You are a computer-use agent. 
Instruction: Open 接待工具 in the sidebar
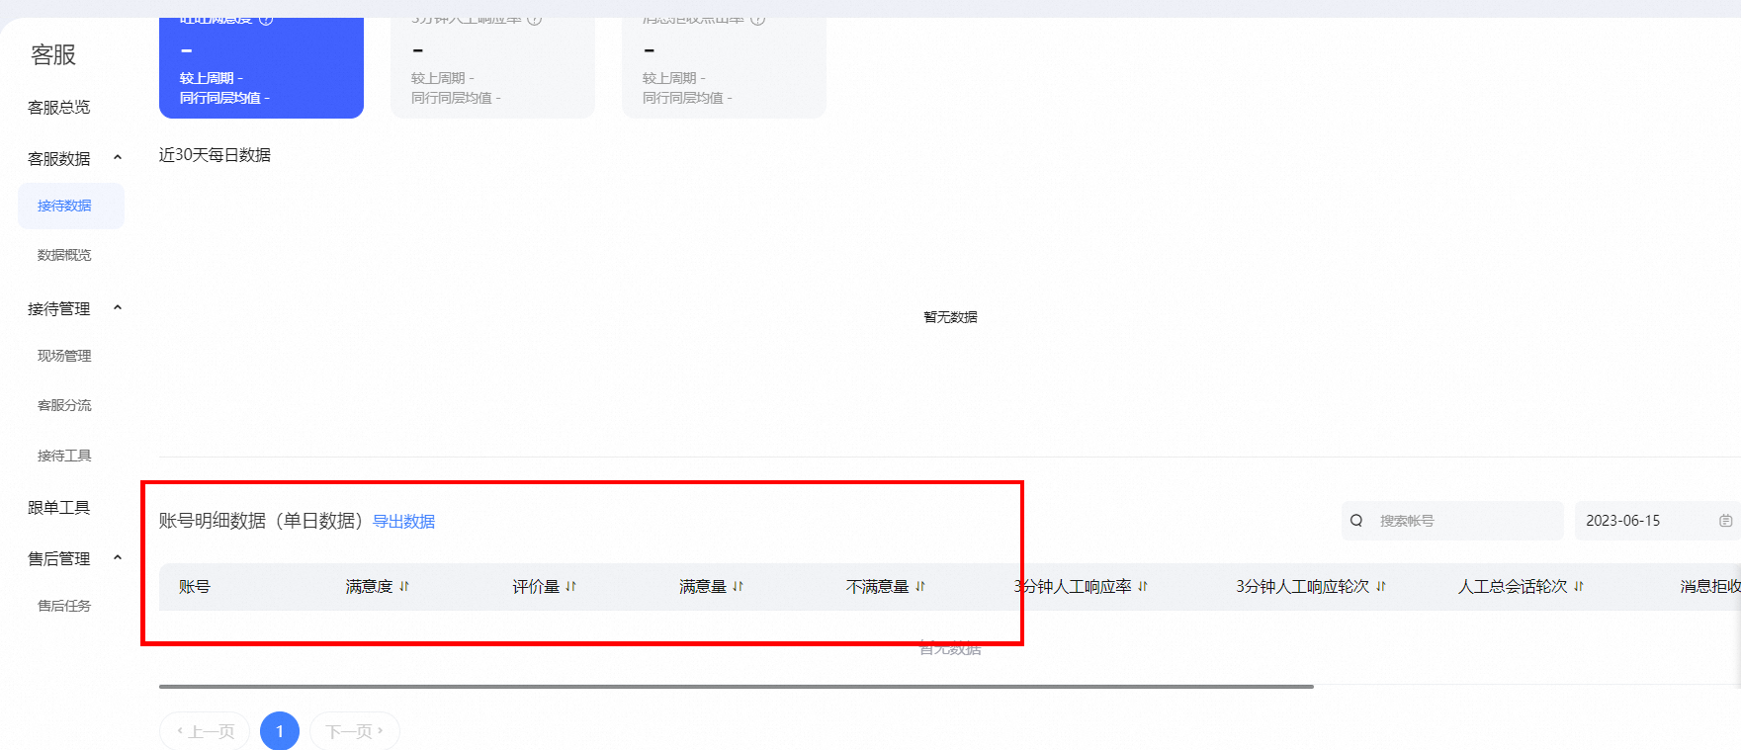pos(64,456)
